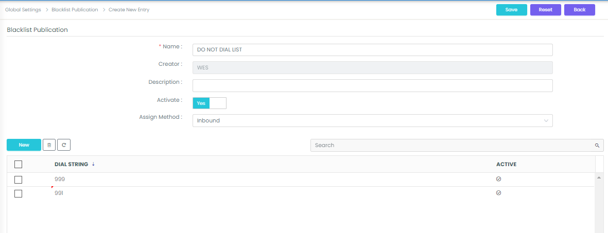The height and width of the screenshot is (233, 608).
Task: Check the checkbox for row 999
Action: coord(18,180)
